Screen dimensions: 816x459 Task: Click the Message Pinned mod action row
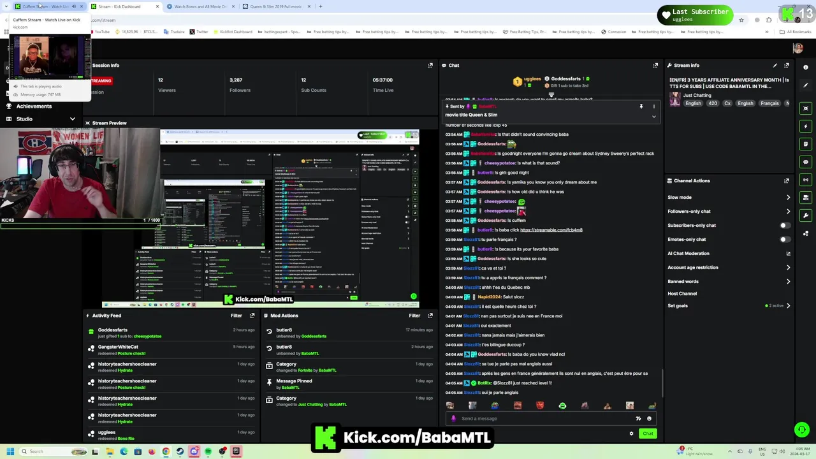348,384
